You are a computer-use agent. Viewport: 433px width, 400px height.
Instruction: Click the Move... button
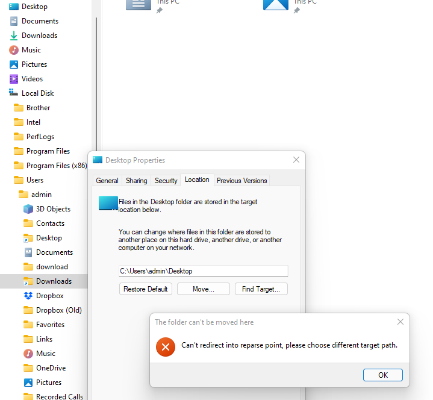pos(203,289)
